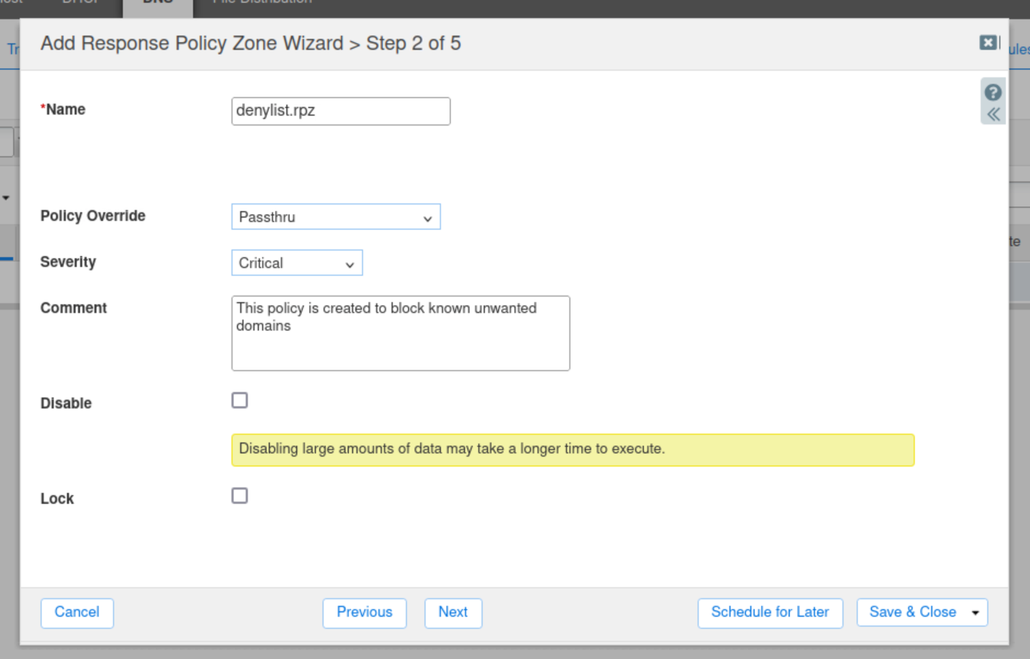Viewport: 1030px width, 659px height.
Task: Expand help panel with double chevron icon
Action: click(x=993, y=115)
